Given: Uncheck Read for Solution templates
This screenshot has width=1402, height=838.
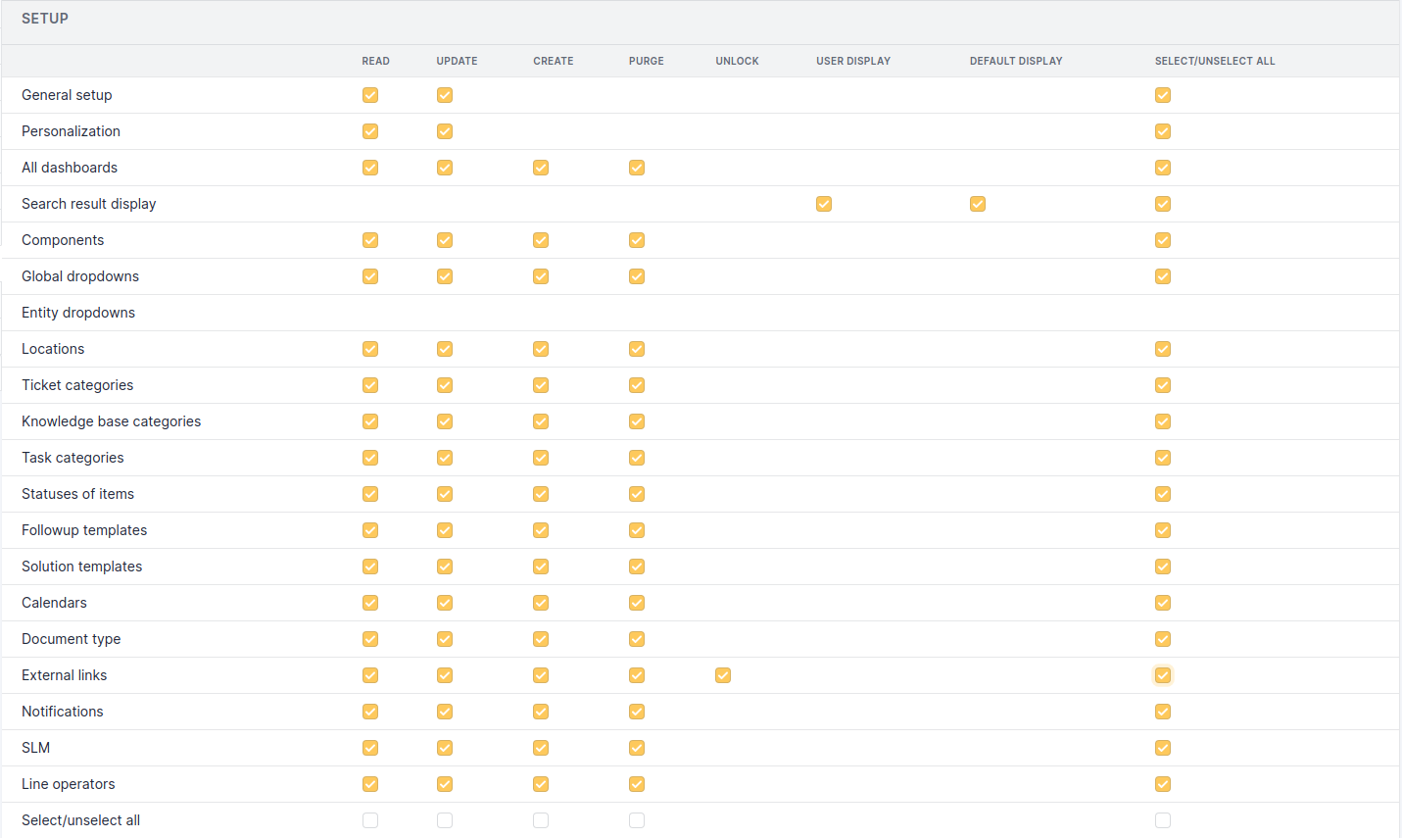Looking at the screenshot, I should (370, 567).
